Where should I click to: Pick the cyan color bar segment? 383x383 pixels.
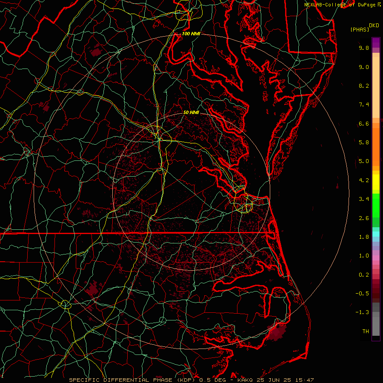[x=376, y=234]
